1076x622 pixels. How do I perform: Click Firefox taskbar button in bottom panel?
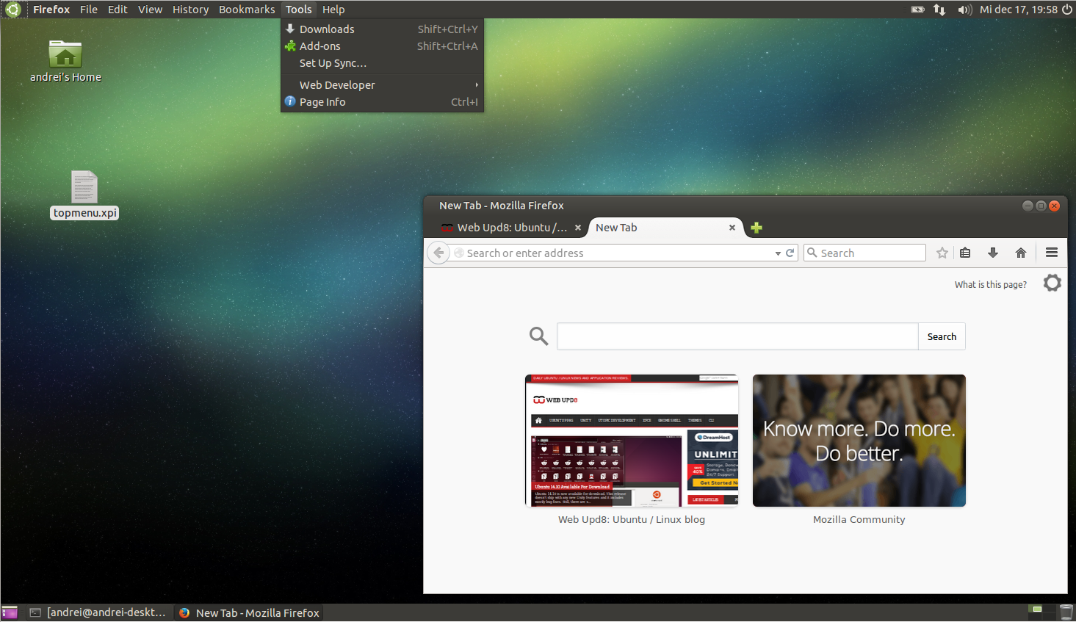tap(250, 612)
